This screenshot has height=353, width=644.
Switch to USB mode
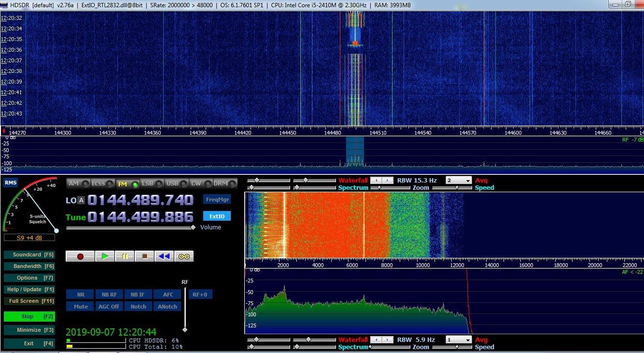177,184
